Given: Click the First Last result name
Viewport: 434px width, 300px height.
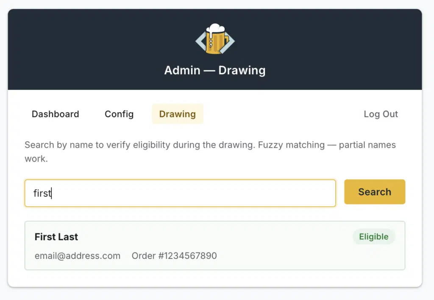Looking at the screenshot, I should click(x=56, y=237).
